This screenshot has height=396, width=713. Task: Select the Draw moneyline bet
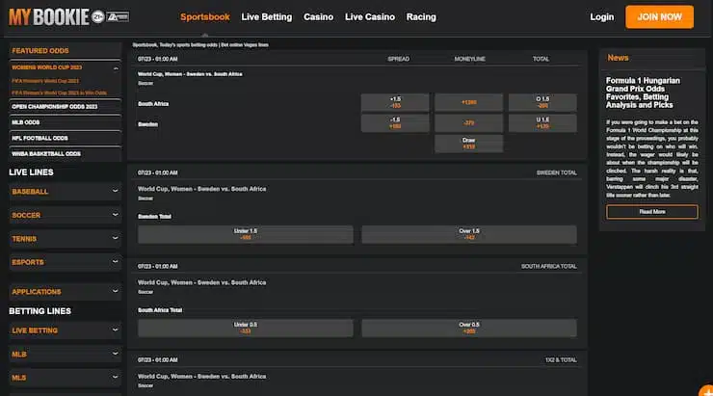click(x=469, y=144)
